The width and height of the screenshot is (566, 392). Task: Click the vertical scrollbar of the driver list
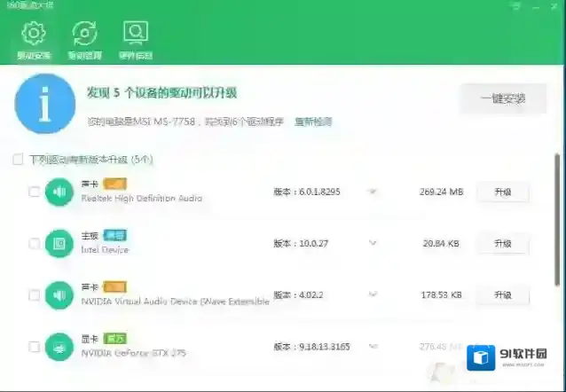coord(558,222)
